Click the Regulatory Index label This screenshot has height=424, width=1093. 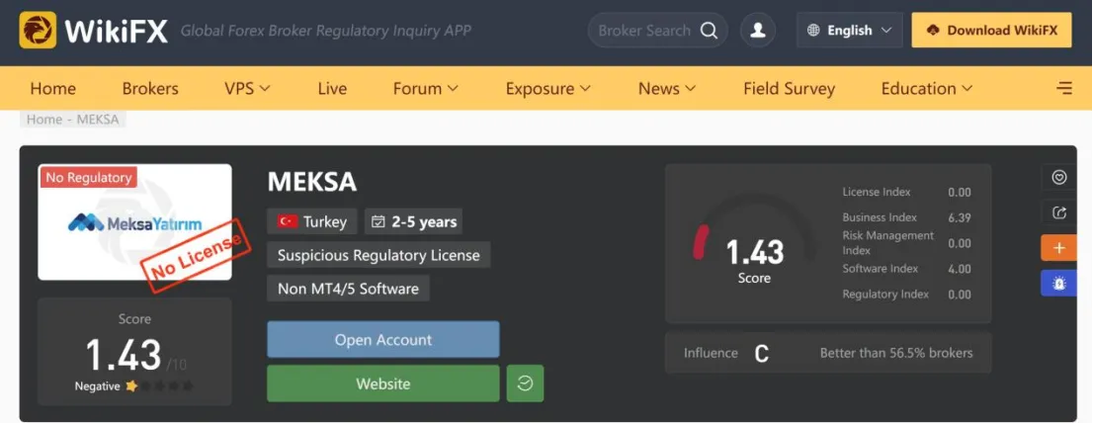(885, 295)
